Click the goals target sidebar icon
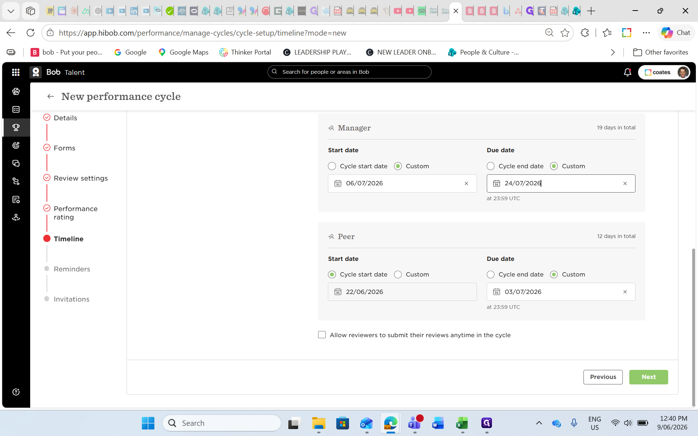 pos(16,145)
